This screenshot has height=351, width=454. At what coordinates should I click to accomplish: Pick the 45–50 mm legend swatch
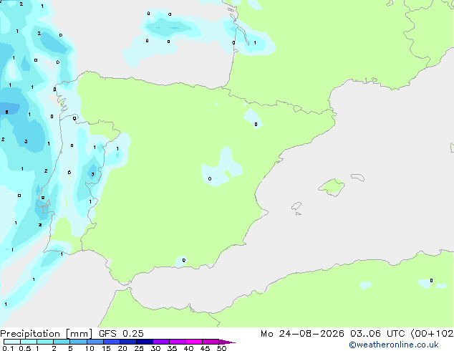211,342
